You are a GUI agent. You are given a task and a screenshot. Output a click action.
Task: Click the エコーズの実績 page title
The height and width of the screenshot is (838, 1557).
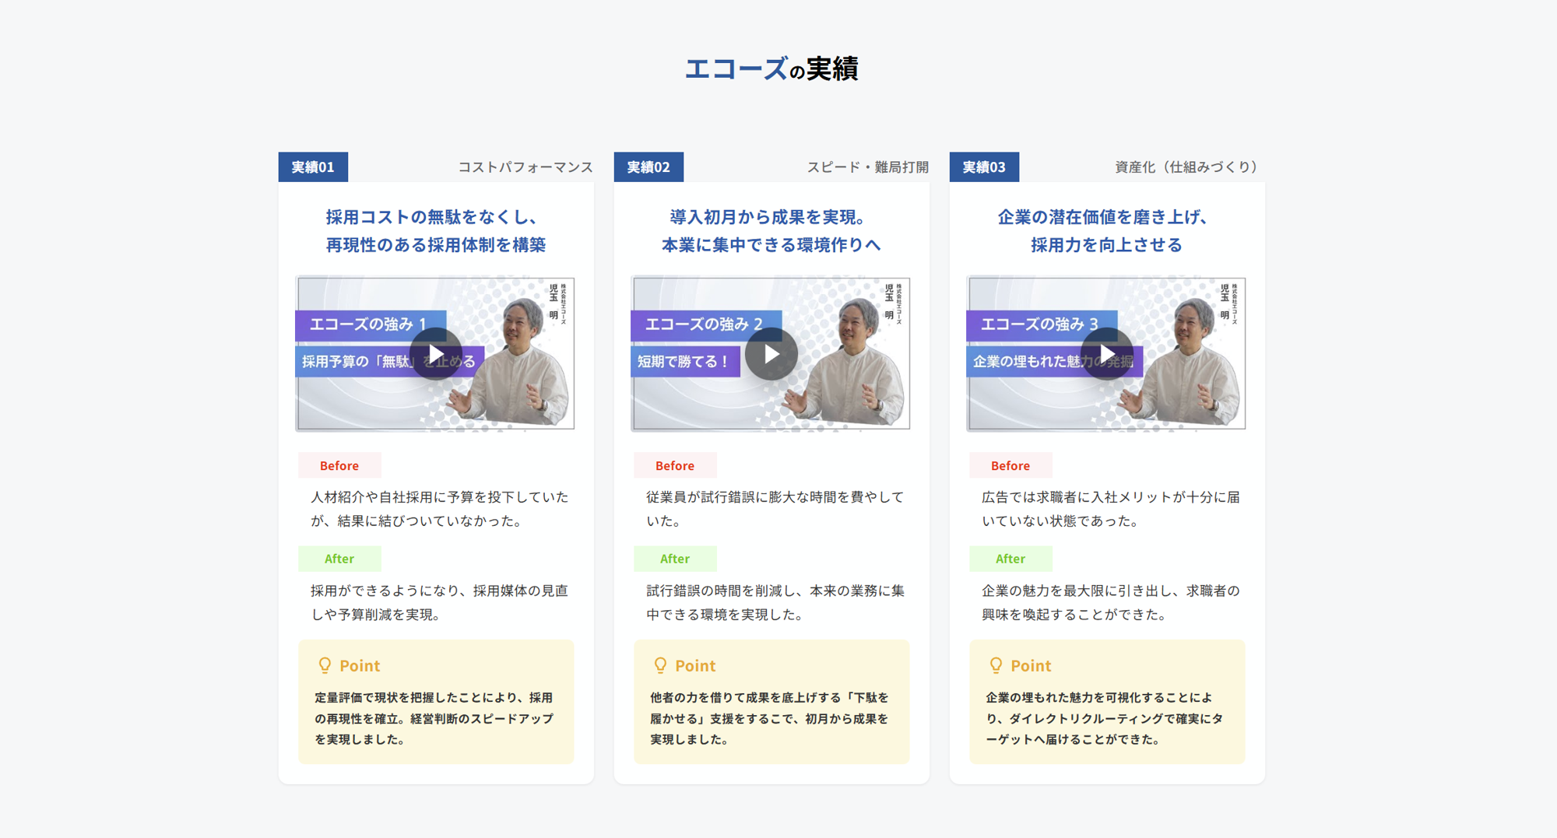pyautogui.click(x=771, y=68)
